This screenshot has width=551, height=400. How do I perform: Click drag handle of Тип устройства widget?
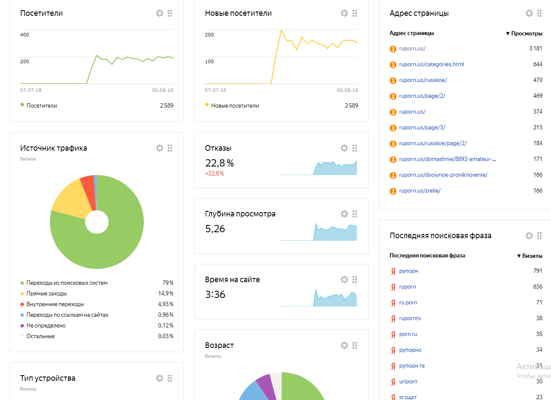(x=170, y=378)
